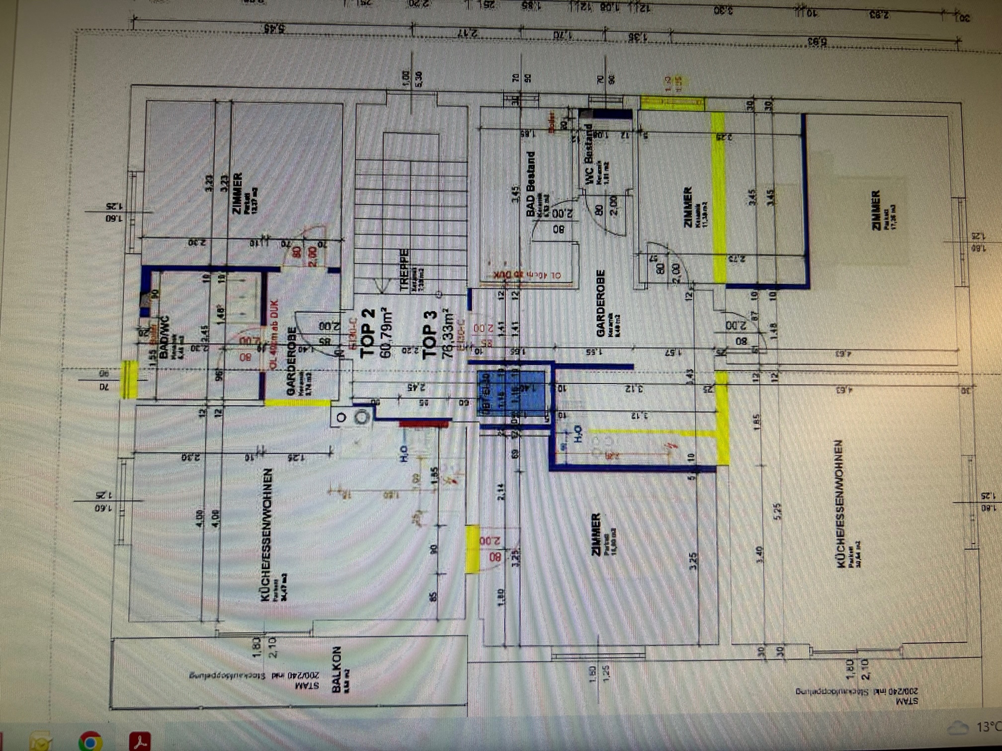
Task: Click the 'TREPPE' staircase label
Action: click(405, 270)
